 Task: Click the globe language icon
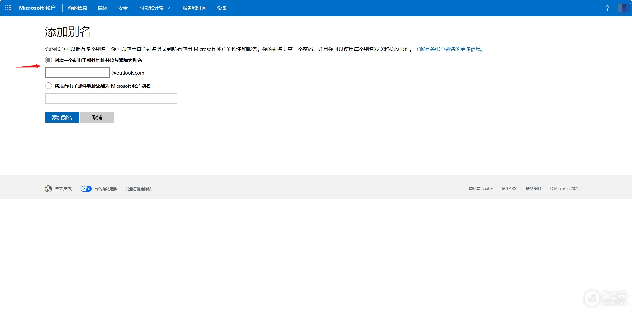coord(48,189)
